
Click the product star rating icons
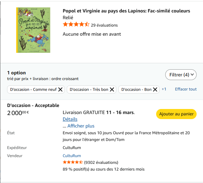(x=76, y=25)
